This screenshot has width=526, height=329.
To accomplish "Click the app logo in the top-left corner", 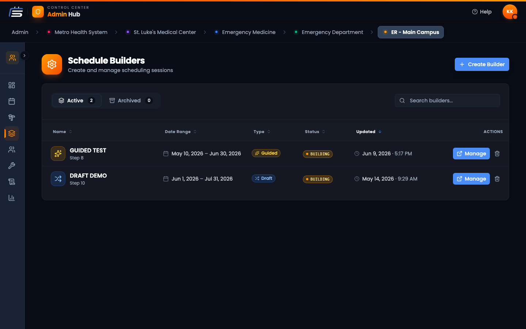I will (x=16, y=12).
